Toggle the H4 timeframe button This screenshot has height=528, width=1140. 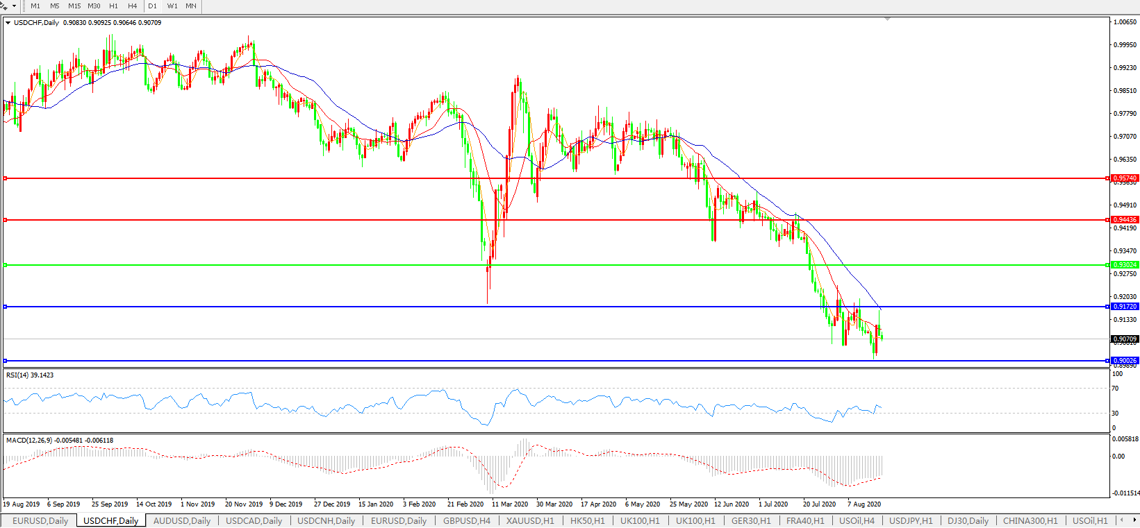[x=132, y=6]
